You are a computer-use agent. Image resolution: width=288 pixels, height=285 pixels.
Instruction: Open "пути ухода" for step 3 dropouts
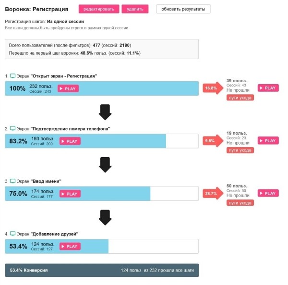click(240, 203)
